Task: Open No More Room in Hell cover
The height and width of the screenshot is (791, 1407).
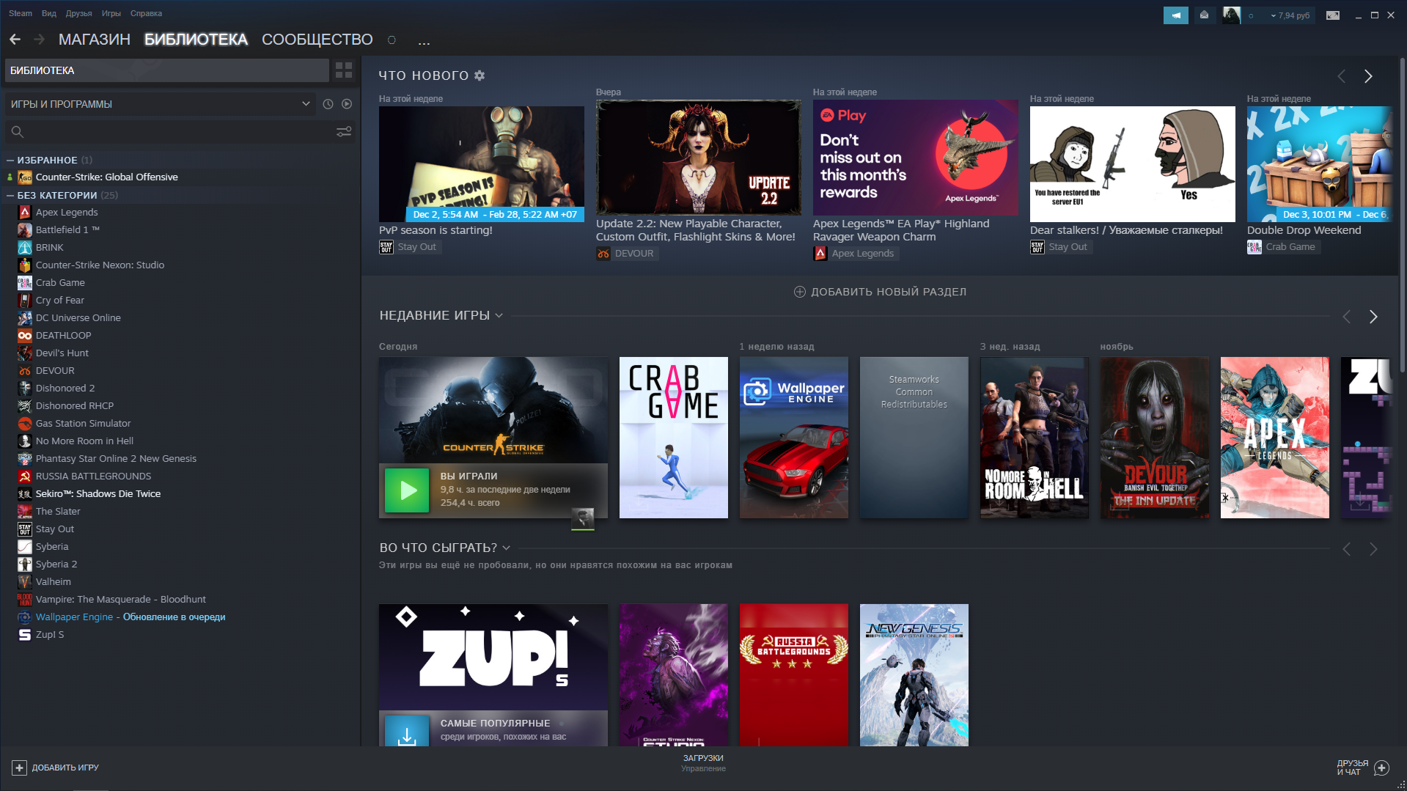Action: pyautogui.click(x=1035, y=438)
